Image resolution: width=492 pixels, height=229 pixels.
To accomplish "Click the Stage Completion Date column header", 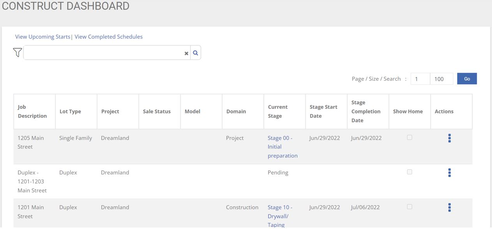I will pyautogui.click(x=365, y=111).
